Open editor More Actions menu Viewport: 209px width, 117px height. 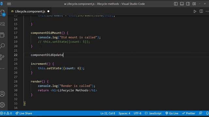pos(207,11)
